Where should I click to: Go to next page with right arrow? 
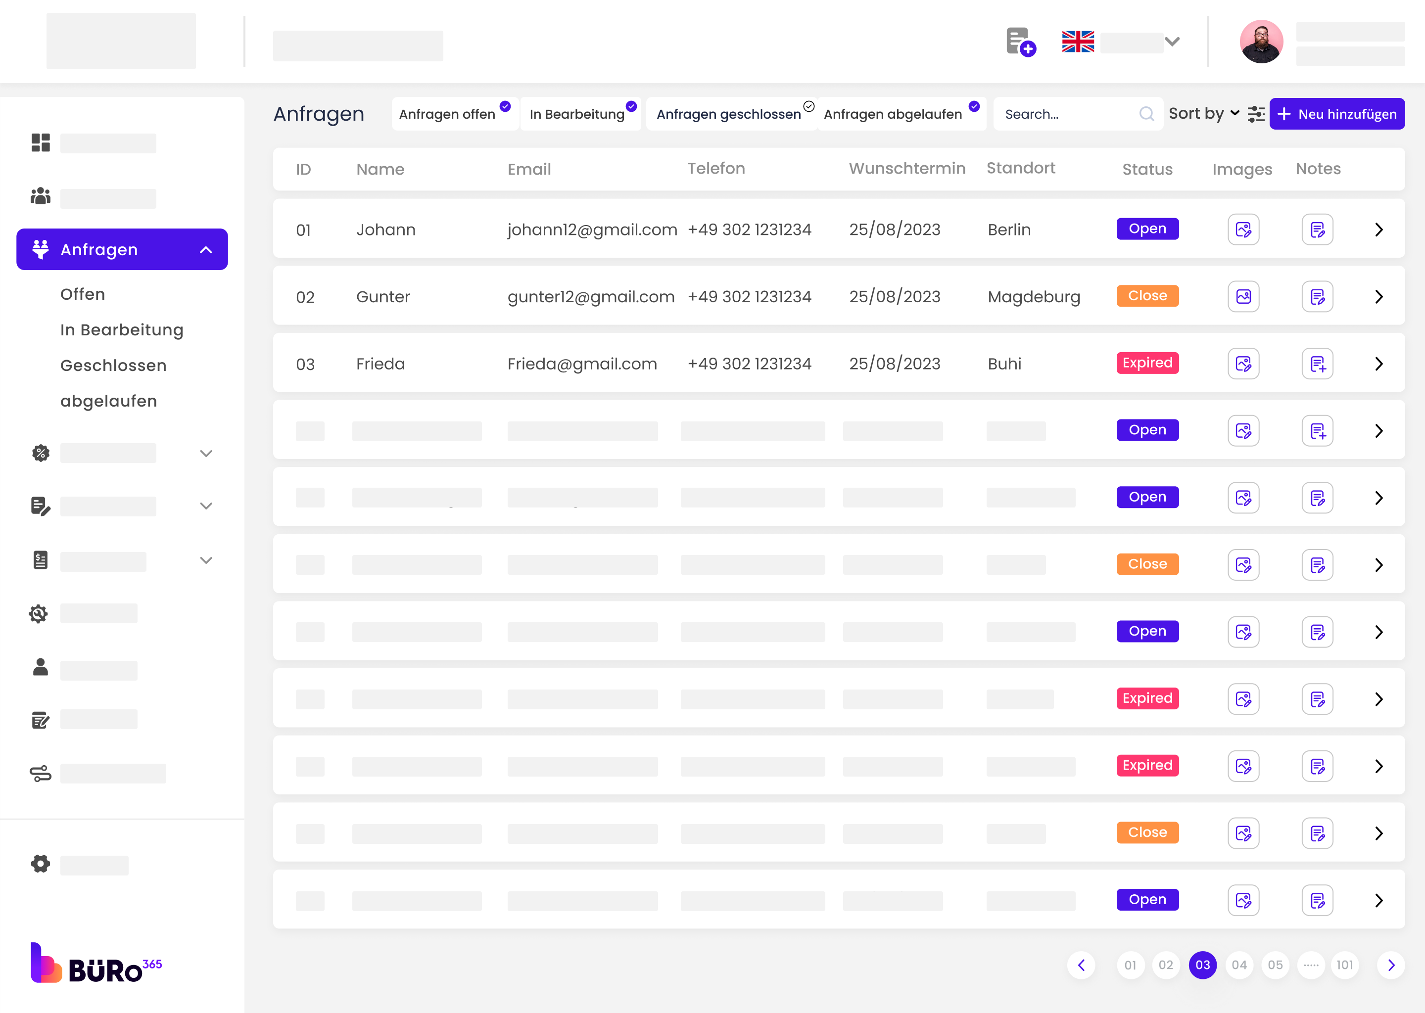coord(1391,965)
